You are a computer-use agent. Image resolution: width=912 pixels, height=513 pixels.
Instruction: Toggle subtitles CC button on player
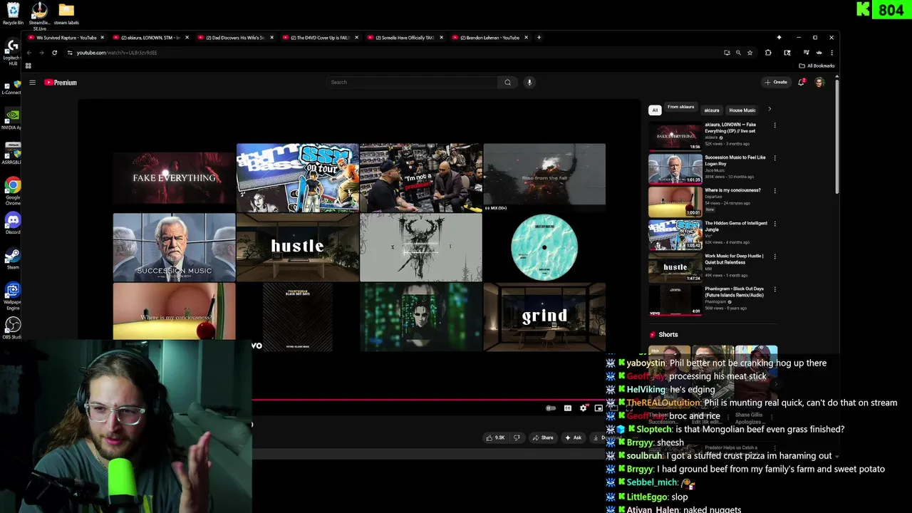pos(568,408)
